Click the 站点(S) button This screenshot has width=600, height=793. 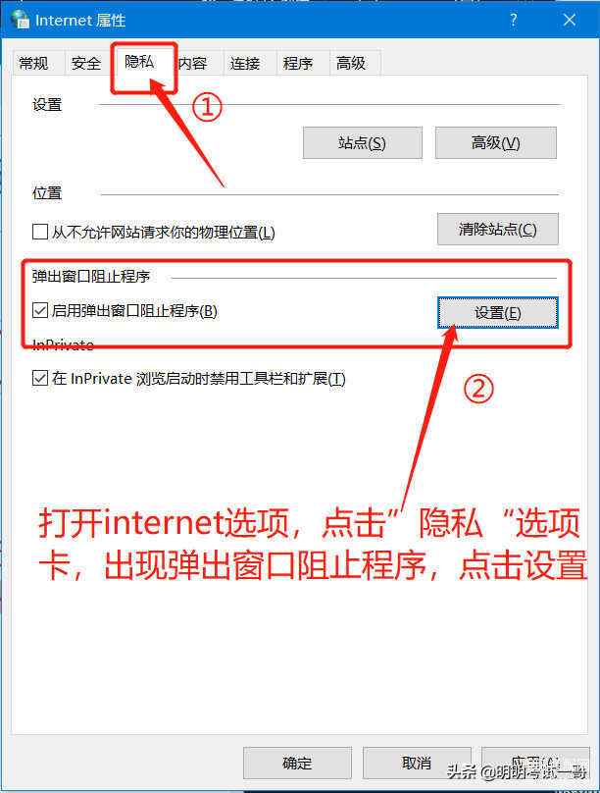click(x=362, y=142)
